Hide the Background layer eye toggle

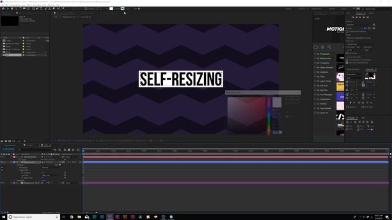point(2,183)
